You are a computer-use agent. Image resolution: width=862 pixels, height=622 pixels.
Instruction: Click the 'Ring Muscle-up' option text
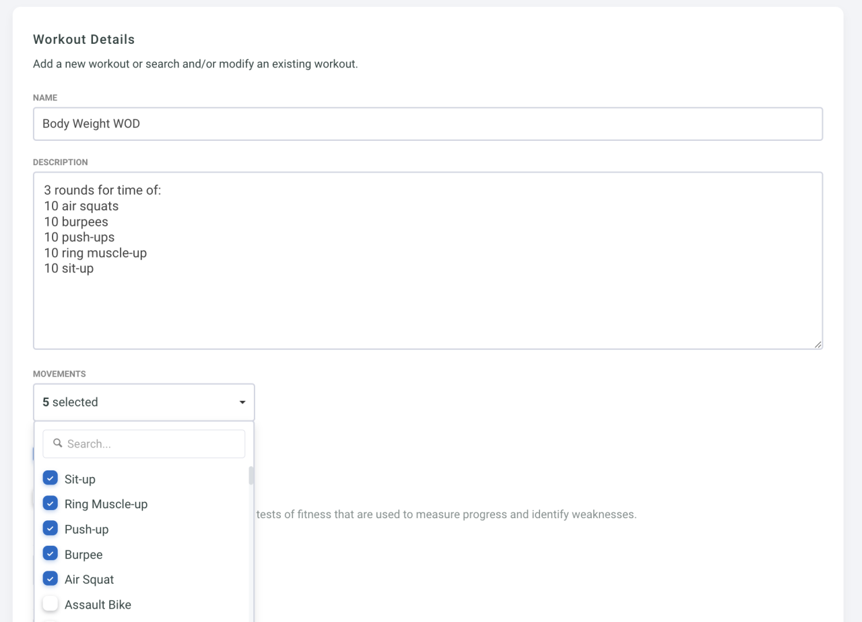(106, 504)
